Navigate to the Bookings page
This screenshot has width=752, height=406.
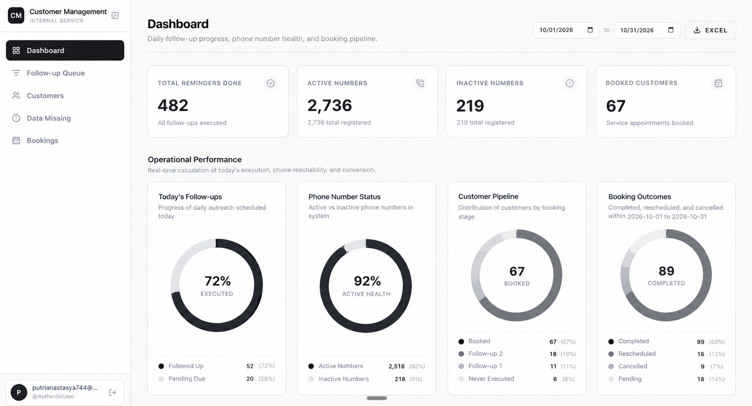pyautogui.click(x=65, y=140)
